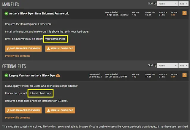The width and height of the screenshot is (190, 130).
Task: Open Optional Files Asc order dropdown
Action: coord(183,66)
